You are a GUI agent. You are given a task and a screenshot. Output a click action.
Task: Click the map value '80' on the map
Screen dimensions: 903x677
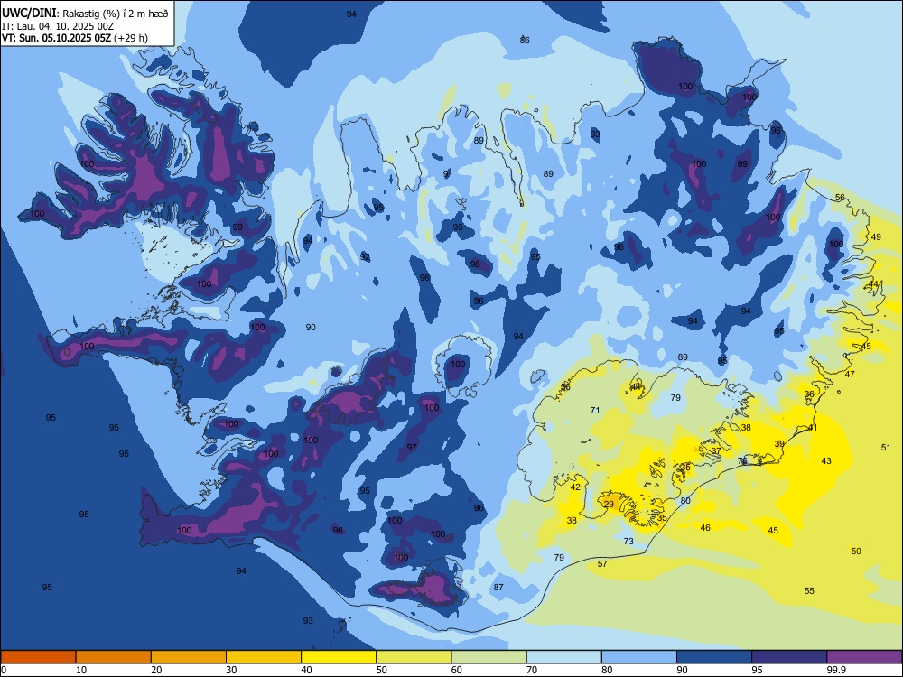[685, 501]
